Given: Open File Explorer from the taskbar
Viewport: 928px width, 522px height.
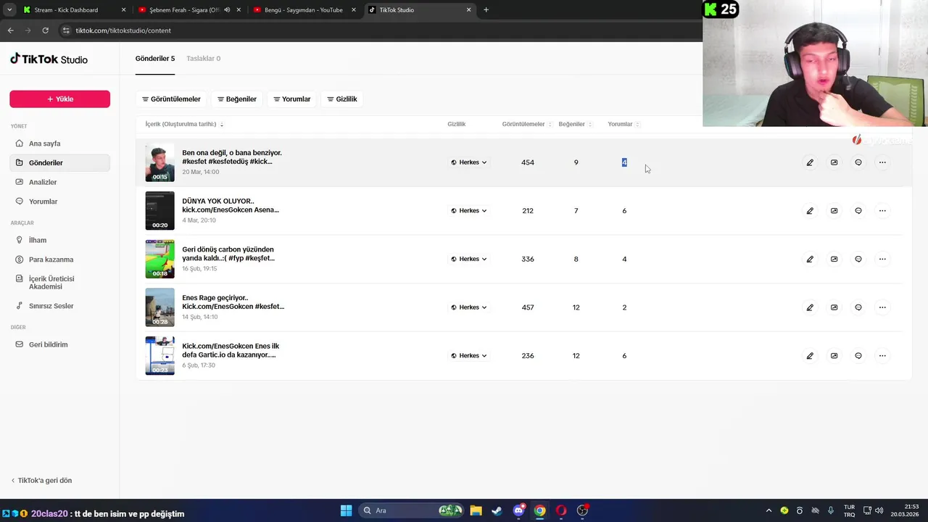Looking at the screenshot, I should click(x=476, y=510).
